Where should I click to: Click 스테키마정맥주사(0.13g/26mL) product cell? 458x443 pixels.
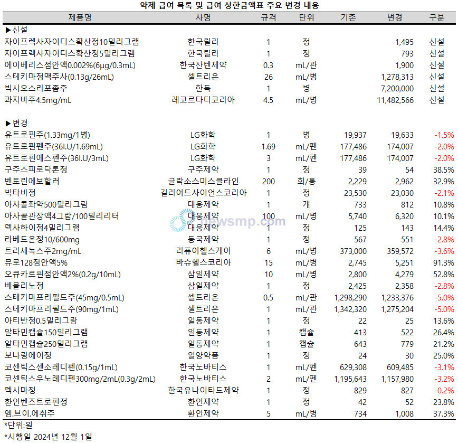pos(59,77)
